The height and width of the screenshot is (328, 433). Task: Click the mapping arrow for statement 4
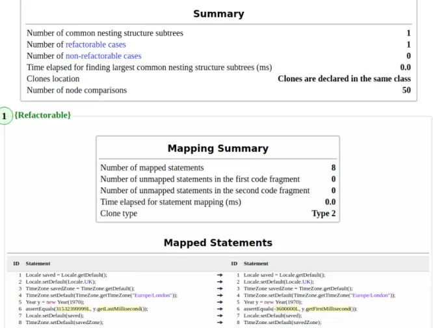click(220, 295)
